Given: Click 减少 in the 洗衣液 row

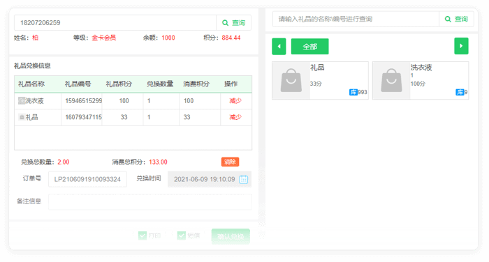Looking at the screenshot, I should 235,101.
